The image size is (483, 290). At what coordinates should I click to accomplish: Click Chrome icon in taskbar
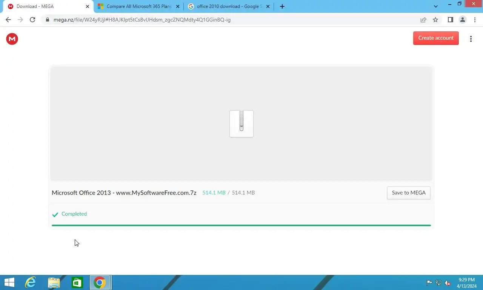[100, 282]
